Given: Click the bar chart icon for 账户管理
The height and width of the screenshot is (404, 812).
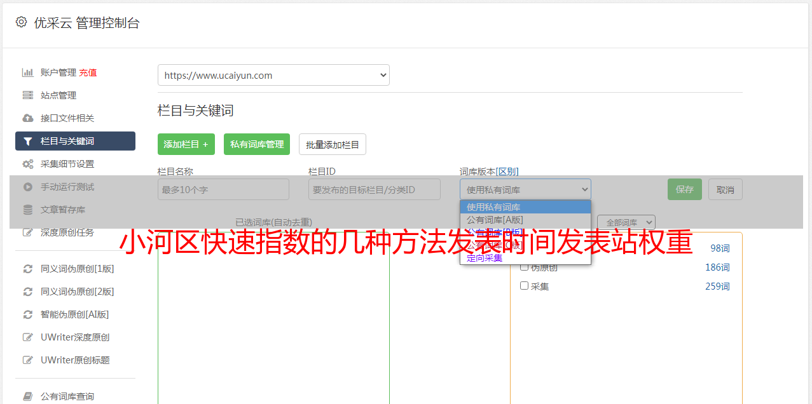Looking at the screenshot, I should 27,72.
